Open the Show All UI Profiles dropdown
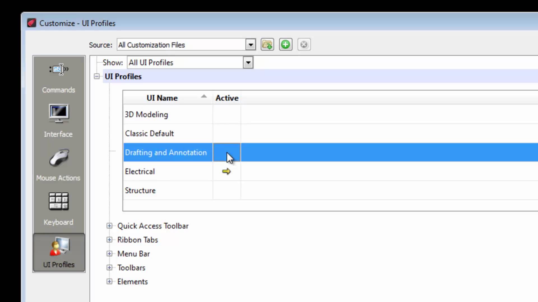 pyautogui.click(x=248, y=63)
